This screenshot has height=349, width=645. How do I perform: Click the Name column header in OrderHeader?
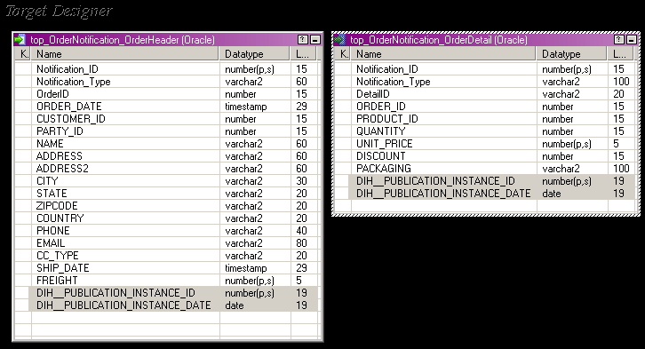(x=125, y=54)
